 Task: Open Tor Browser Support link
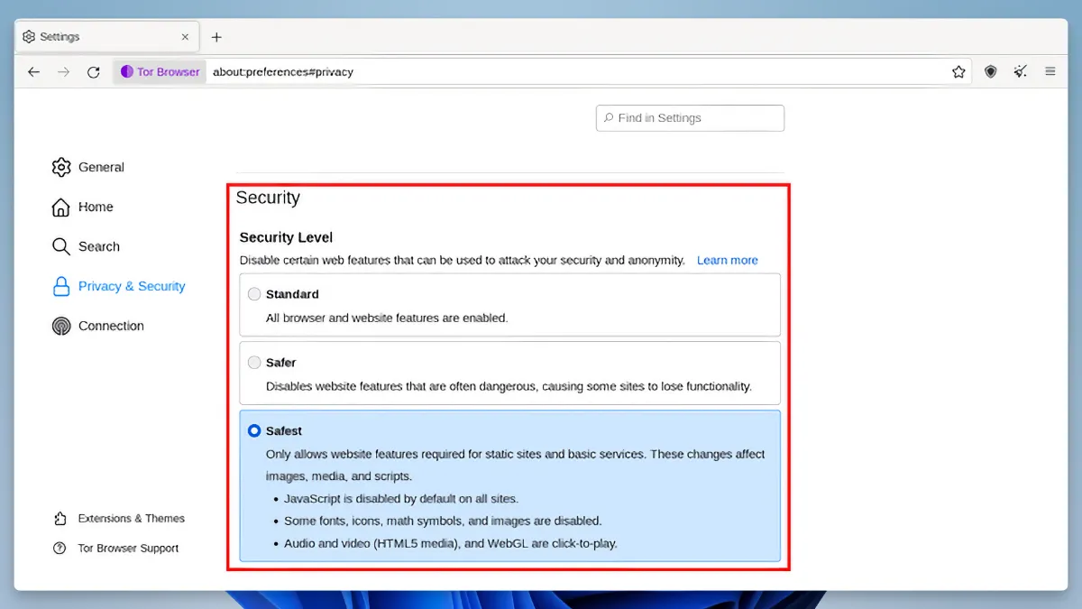[127, 549]
